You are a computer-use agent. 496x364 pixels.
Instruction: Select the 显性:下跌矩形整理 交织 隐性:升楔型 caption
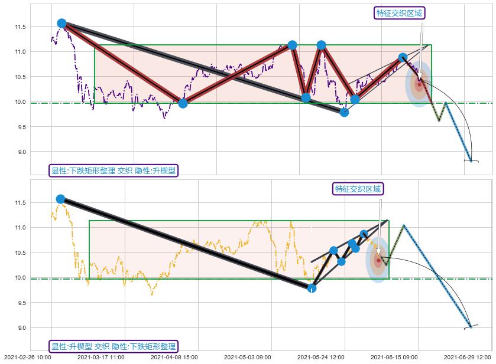[x=114, y=170]
